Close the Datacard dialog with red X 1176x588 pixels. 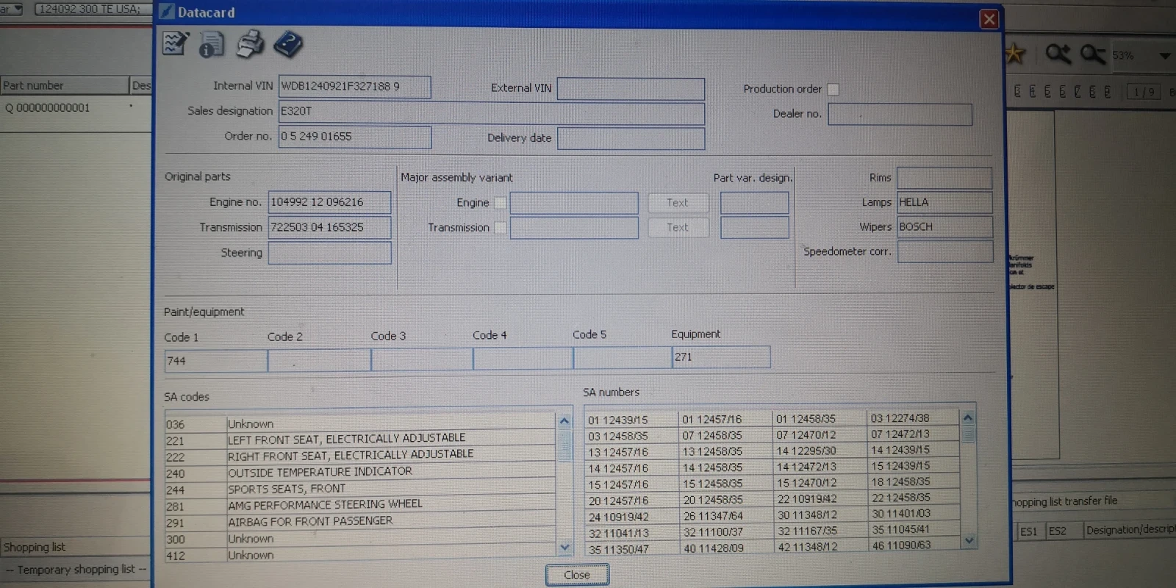(989, 19)
